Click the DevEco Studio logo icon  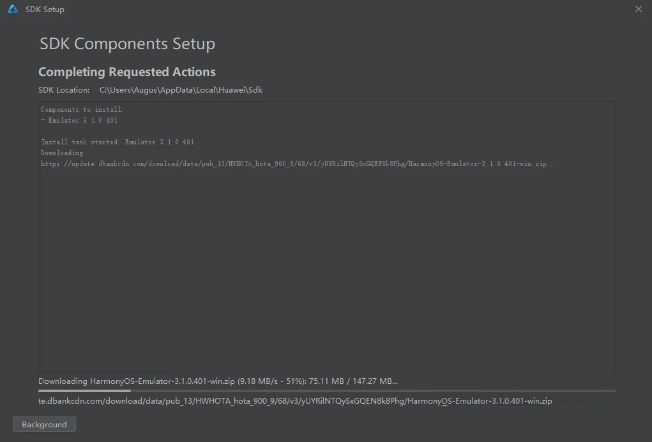click(13, 9)
